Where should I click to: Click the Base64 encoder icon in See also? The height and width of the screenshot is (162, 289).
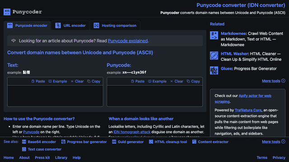[24, 142]
